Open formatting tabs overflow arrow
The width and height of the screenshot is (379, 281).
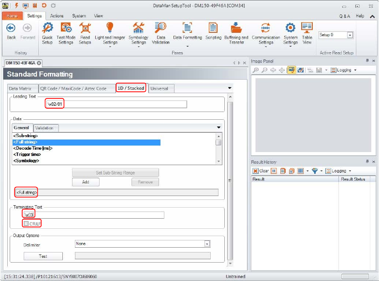pyautogui.click(x=230, y=88)
